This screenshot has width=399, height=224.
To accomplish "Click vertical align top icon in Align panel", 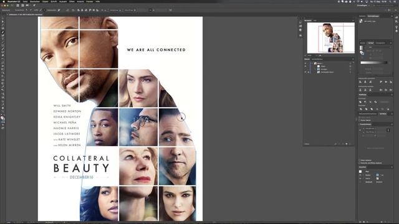I will coord(381,82).
